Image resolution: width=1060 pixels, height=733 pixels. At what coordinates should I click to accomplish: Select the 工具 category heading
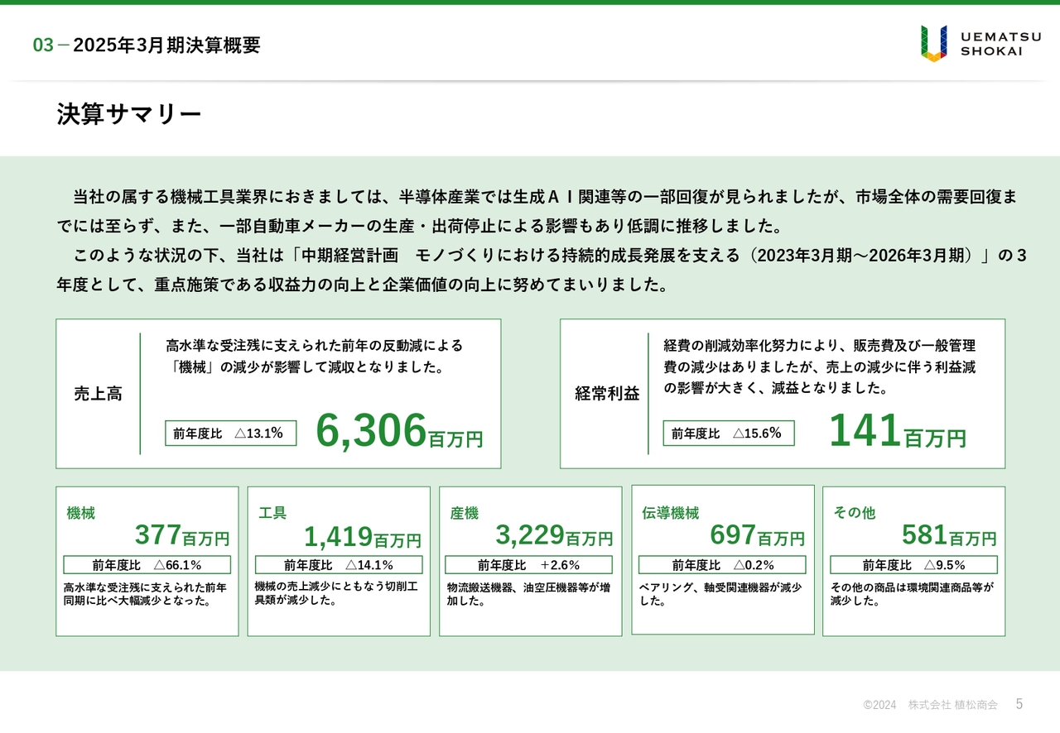tap(272, 513)
